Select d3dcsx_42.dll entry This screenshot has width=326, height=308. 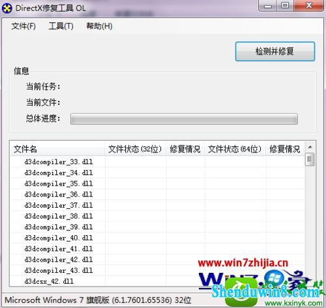coord(49,281)
